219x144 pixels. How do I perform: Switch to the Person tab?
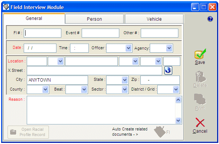point(94,19)
